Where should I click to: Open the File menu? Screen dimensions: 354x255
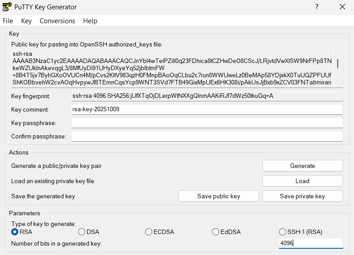coord(8,21)
